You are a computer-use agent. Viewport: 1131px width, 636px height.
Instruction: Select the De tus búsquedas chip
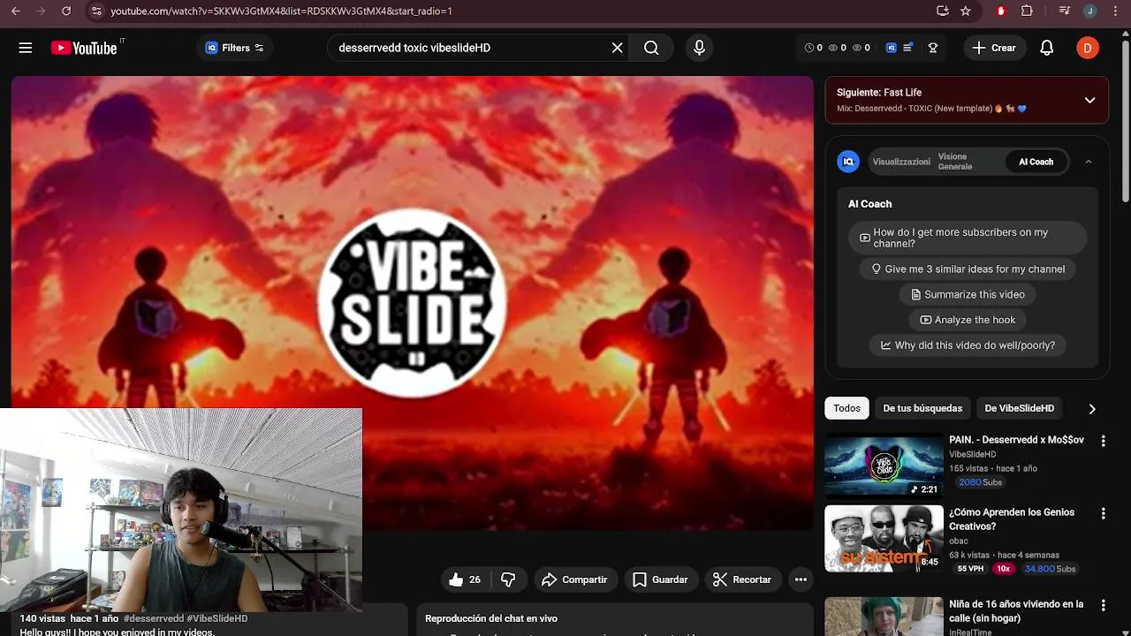pos(922,408)
